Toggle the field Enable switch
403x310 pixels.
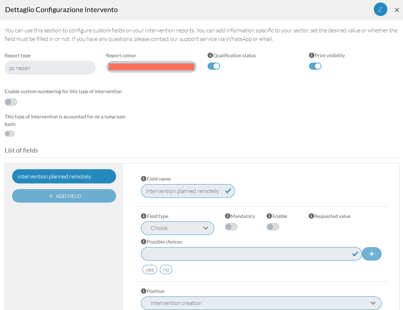(x=273, y=227)
